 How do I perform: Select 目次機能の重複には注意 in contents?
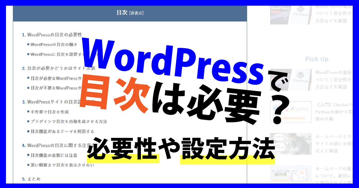54,155
